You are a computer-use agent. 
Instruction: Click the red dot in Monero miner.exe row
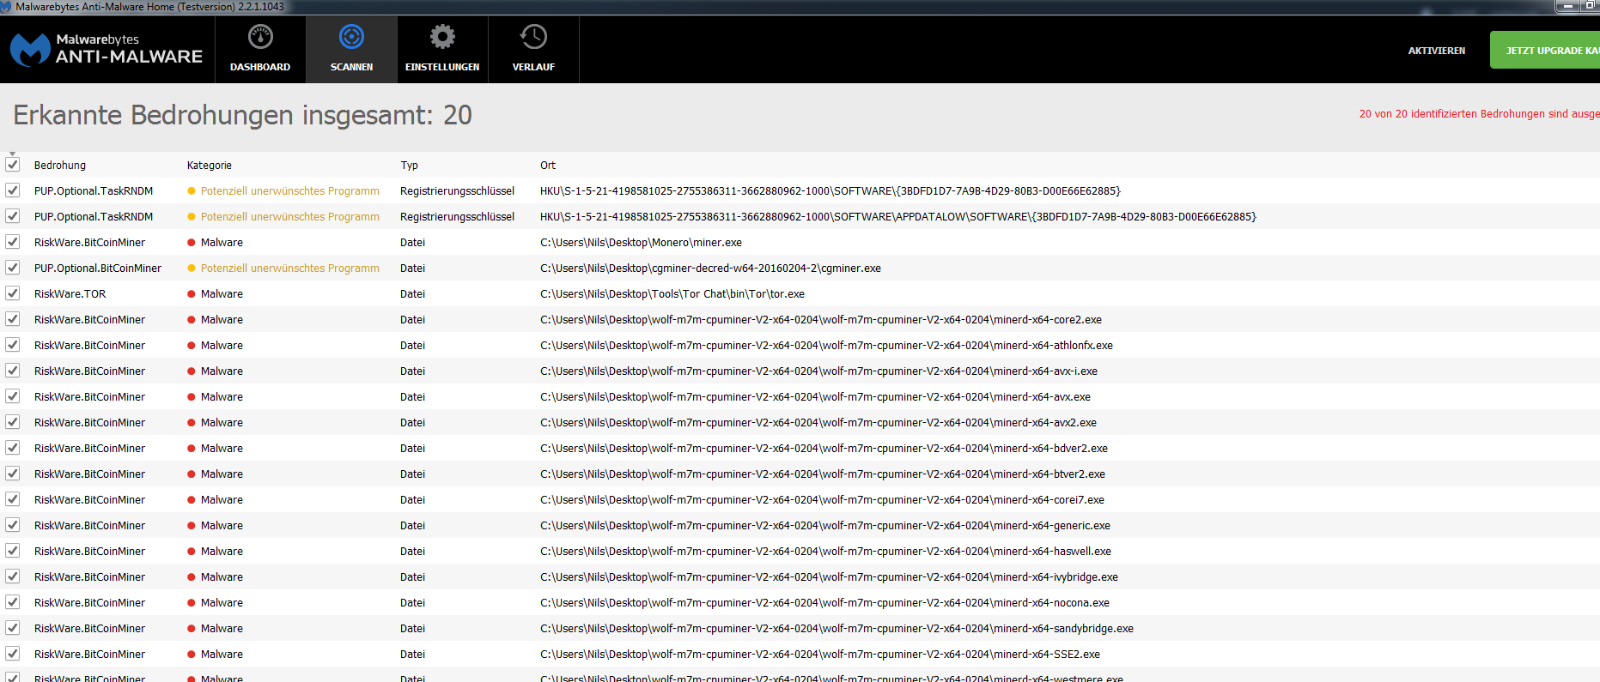coord(192,242)
